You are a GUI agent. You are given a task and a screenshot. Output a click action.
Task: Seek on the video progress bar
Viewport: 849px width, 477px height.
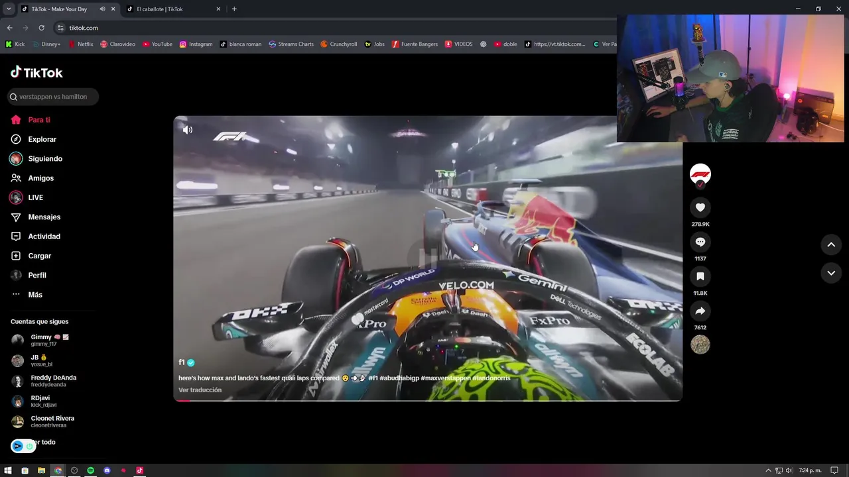[428, 401]
